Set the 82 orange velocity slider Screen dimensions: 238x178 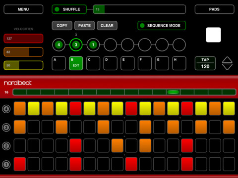[23, 52]
